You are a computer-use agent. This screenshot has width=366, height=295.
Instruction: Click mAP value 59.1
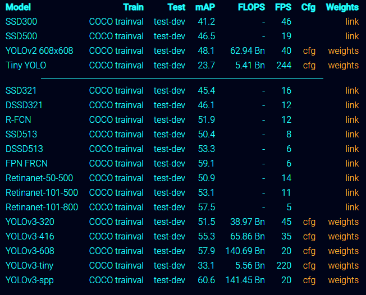(x=206, y=163)
